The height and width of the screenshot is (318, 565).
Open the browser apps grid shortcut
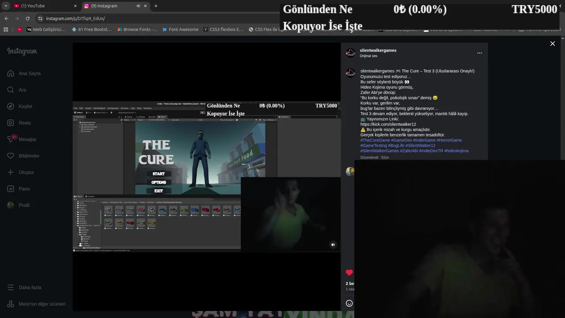[6, 30]
